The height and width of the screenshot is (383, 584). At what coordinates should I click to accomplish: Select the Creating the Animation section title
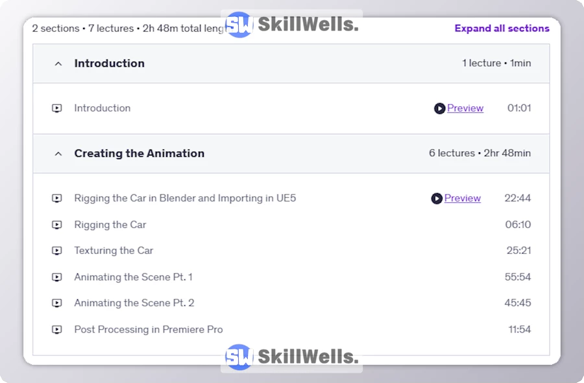tap(139, 154)
